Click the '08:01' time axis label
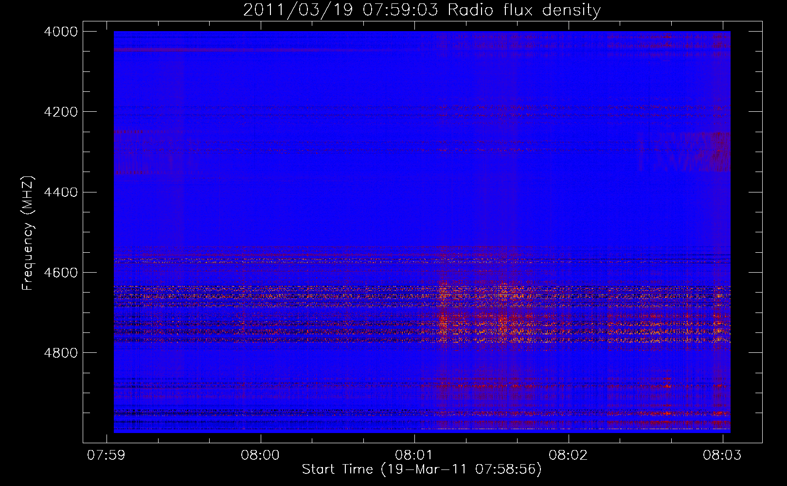 pyautogui.click(x=414, y=455)
